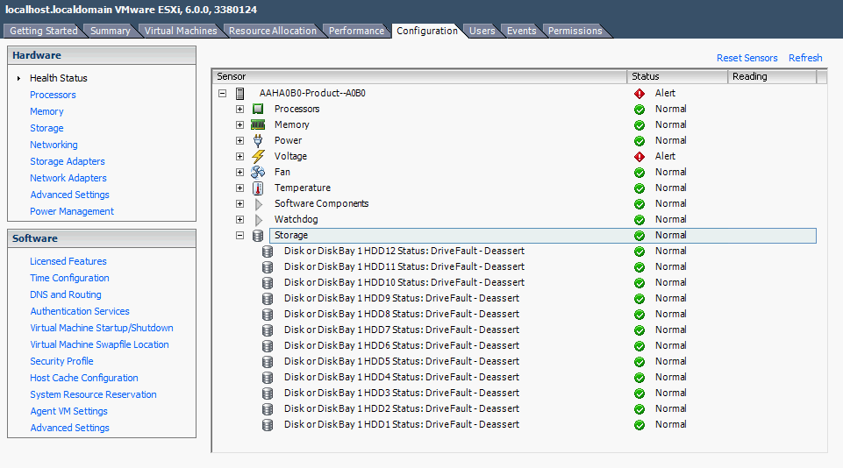Viewport: 843px width, 468px height.
Task: Click the disk icon for HDD6
Action: coord(268,346)
